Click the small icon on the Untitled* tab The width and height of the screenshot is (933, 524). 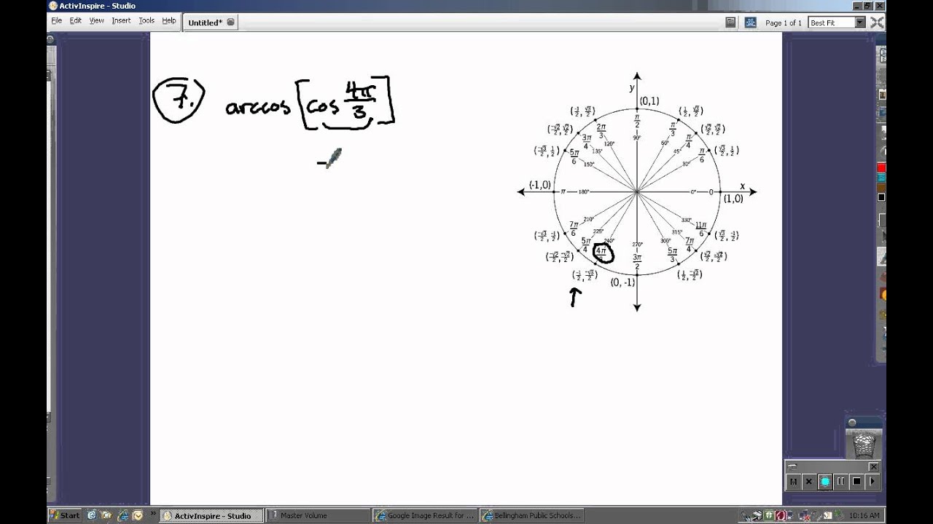click(x=230, y=23)
